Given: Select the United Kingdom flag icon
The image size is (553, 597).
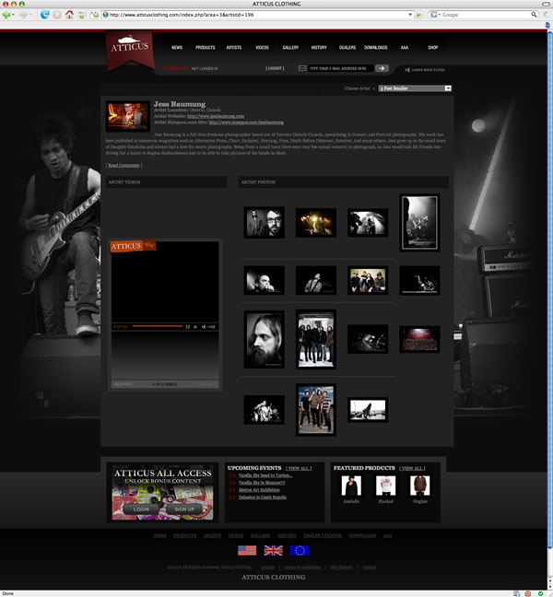Looking at the screenshot, I should coord(274,550).
